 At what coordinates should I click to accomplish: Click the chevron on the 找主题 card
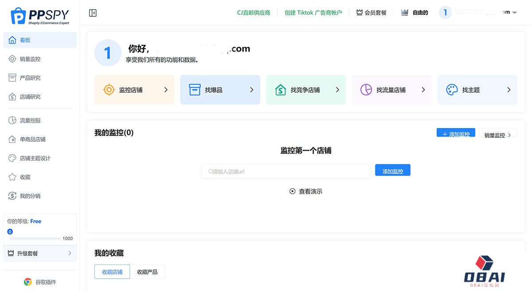509,90
